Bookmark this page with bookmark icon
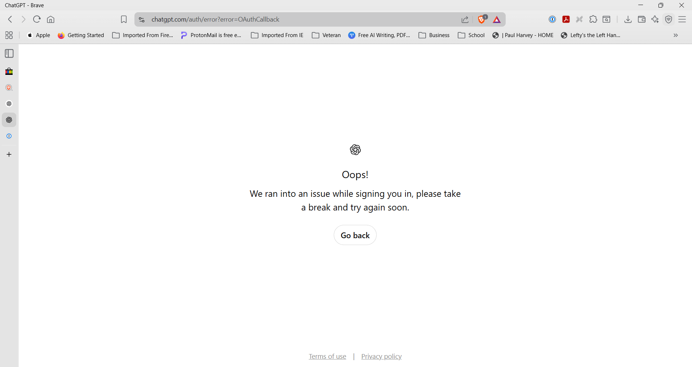 tap(124, 19)
